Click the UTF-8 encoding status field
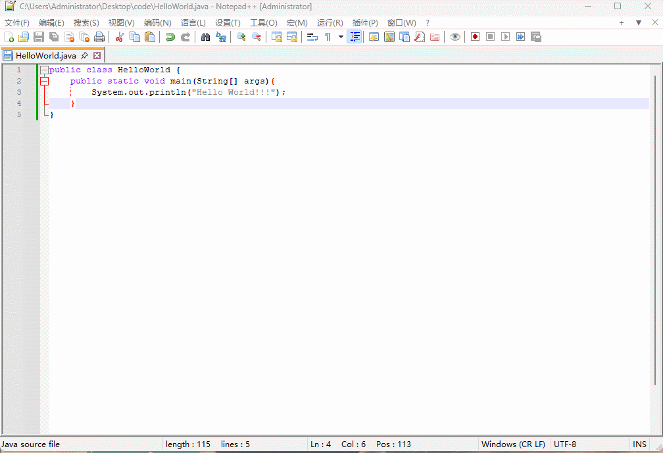Image resolution: width=663 pixels, height=453 pixels. (x=564, y=444)
